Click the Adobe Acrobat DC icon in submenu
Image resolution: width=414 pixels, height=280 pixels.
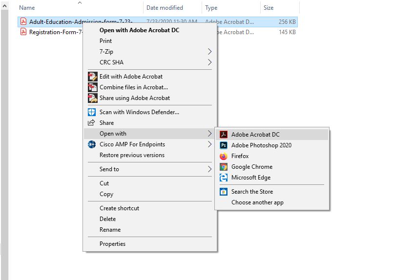click(224, 135)
